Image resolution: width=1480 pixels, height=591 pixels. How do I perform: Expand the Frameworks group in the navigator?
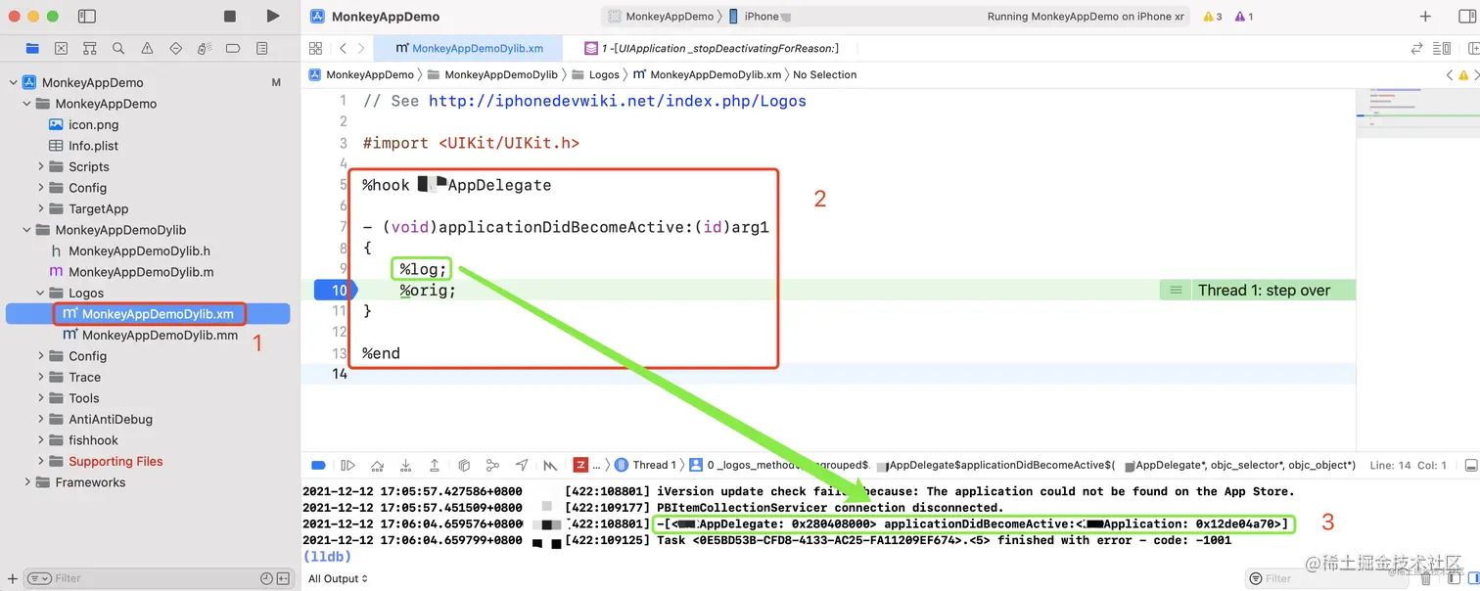pos(27,482)
